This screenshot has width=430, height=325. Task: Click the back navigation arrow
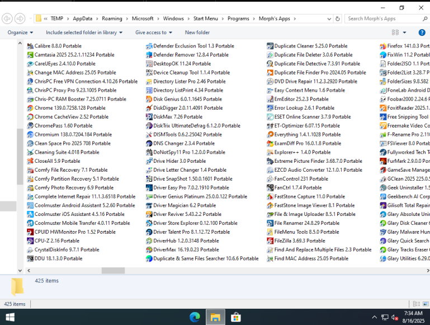(x=7, y=18)
